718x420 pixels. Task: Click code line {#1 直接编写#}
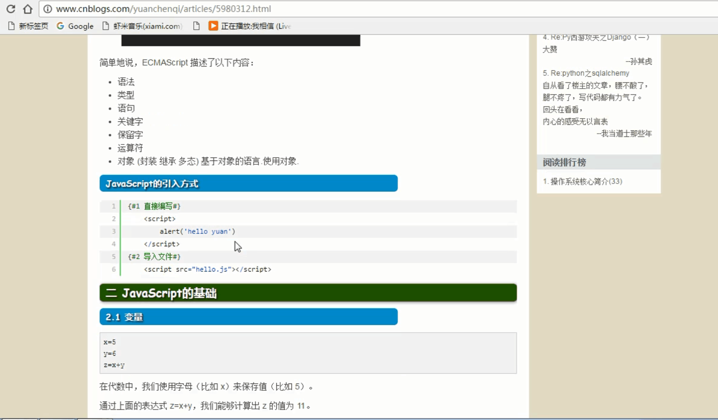[154, 206]
